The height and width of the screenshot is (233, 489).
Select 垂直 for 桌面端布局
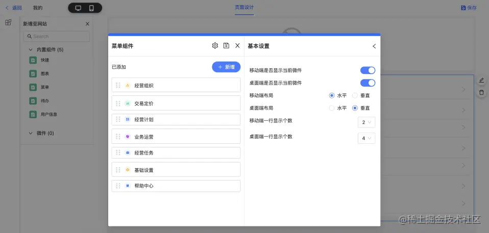(355, 108)
